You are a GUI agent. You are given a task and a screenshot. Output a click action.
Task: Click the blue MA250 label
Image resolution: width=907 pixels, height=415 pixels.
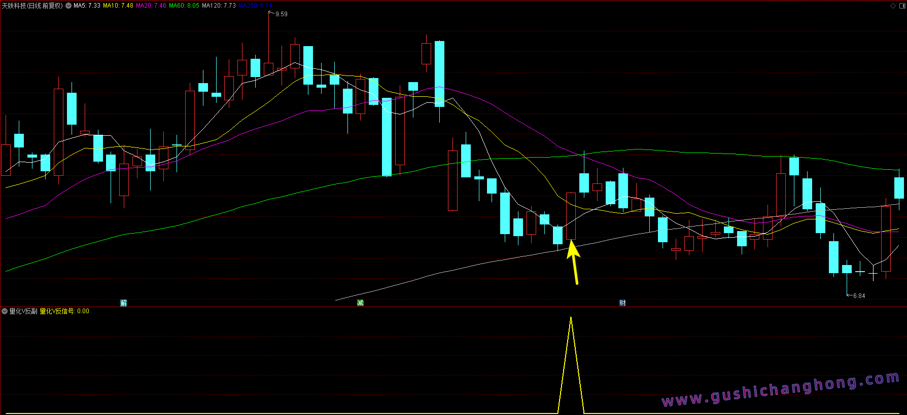255,6
